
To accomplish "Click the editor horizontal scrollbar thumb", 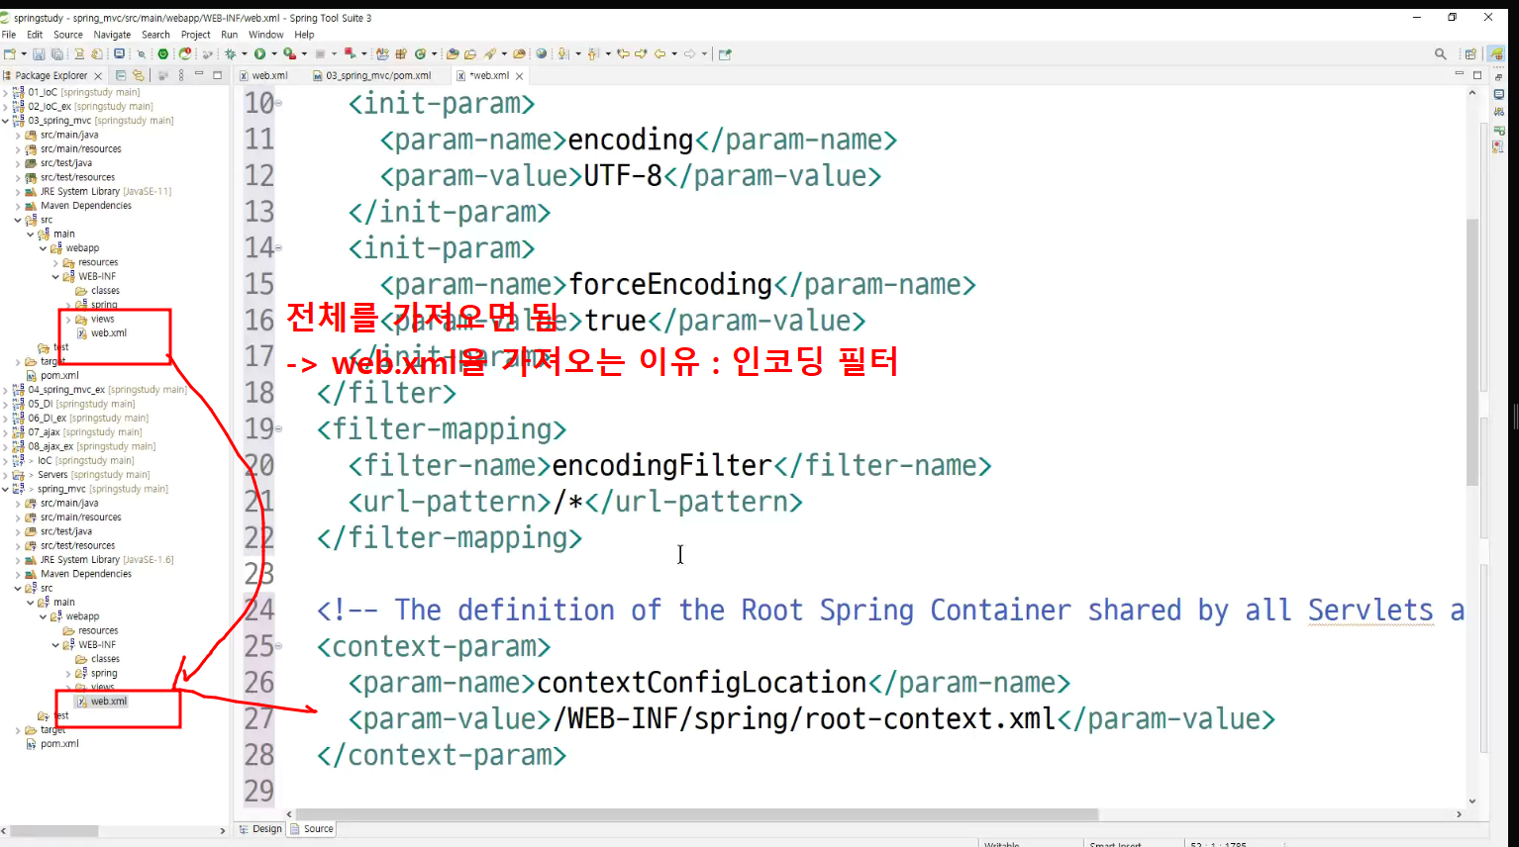I will click(697, 814).
